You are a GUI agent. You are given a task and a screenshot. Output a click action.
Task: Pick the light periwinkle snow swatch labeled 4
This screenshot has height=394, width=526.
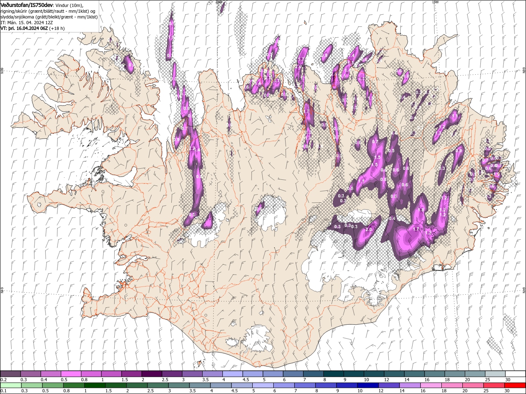pyautogui.click(x=233, y=374)
